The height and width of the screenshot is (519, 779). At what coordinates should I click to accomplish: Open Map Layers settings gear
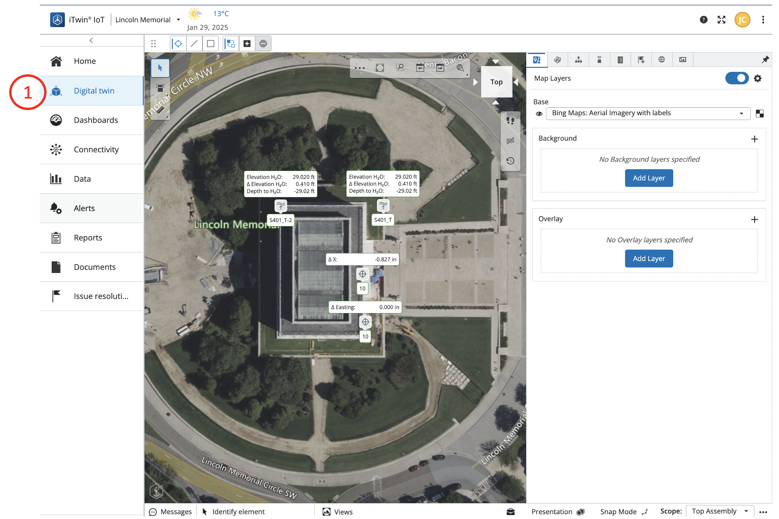(758, 78)
